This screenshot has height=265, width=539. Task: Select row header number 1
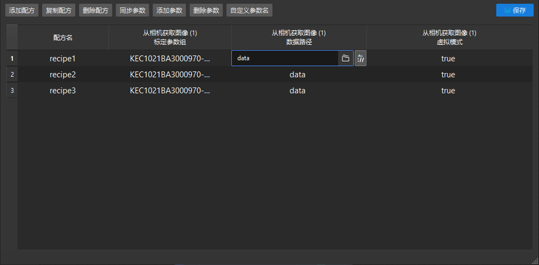pyautogui.click(x=12, y=58)
